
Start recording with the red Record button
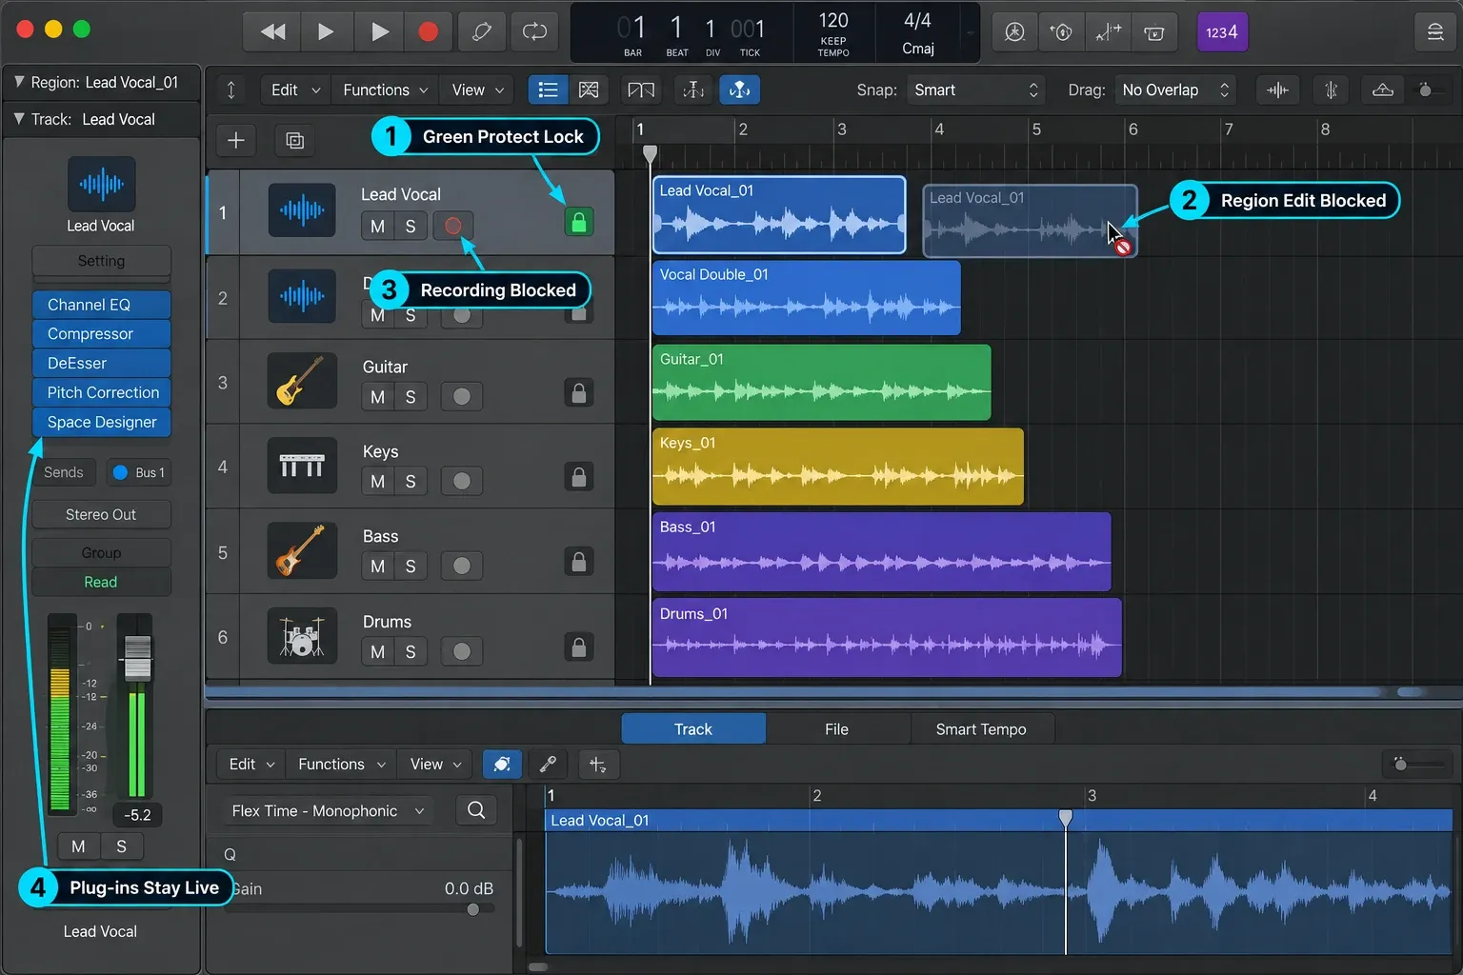[x=428, y=31]
